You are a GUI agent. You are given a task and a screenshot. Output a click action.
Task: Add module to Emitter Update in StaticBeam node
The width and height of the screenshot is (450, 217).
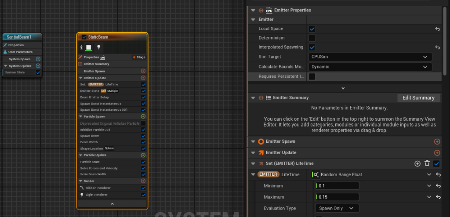(x=143, y=78)
